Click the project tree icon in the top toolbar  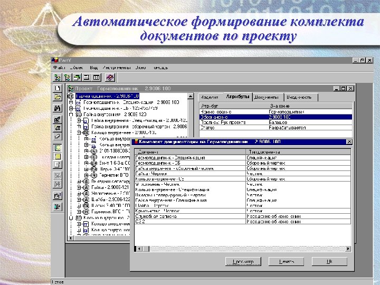(58, 78)
